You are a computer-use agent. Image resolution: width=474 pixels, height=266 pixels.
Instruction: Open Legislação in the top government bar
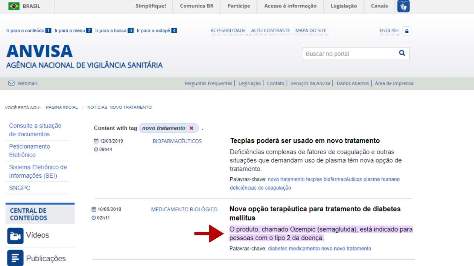(344, 6)
